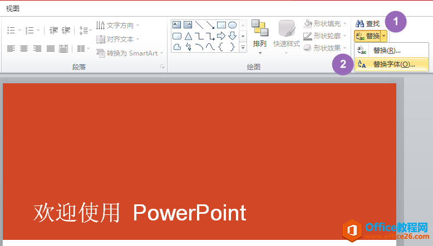Image resolution: width=433 pixels, height=246 pixels.
Task: Open the 形状填充 fill color dropdown
Action: pos(325,24)
